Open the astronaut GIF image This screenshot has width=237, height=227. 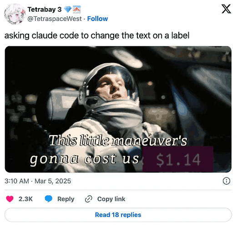point(118,109)
